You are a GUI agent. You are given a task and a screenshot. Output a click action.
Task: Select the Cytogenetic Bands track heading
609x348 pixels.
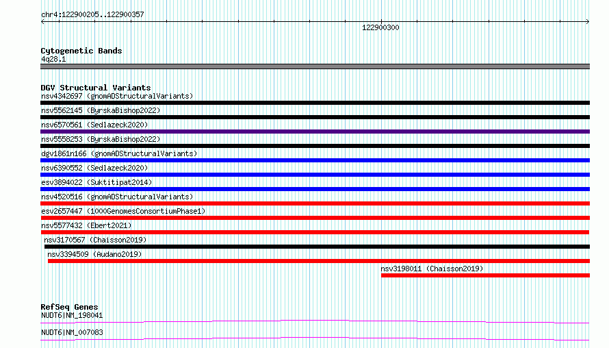(x=81, y=51)
